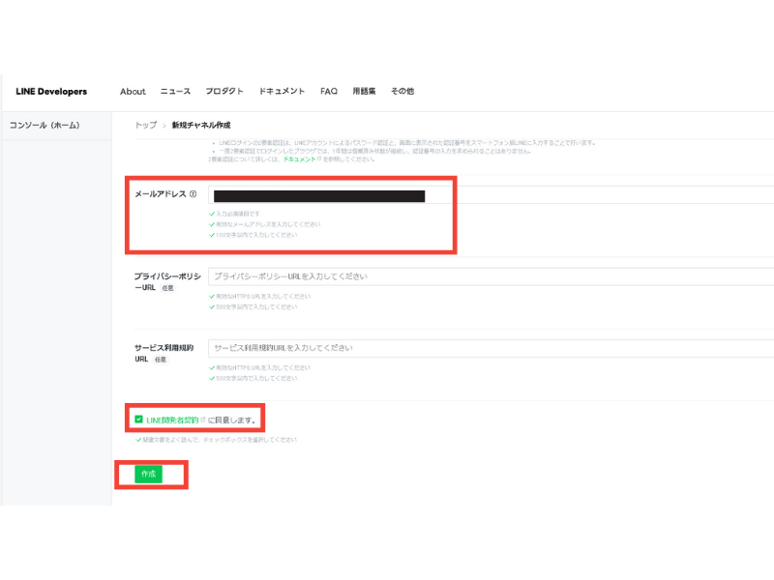
Task: Open the プロダクト navigation item
Action: pyautogui.click(x=224, y=92)
